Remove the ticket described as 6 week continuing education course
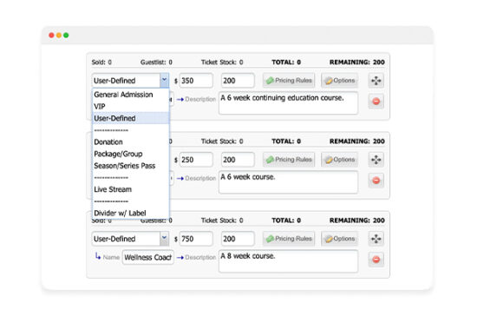477x336 pixels. (376, 101)
